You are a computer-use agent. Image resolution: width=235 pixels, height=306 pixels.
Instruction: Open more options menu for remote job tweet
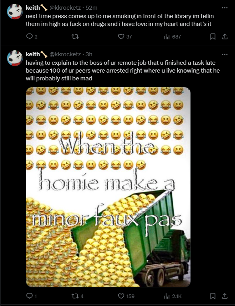(x=225, y=54)
